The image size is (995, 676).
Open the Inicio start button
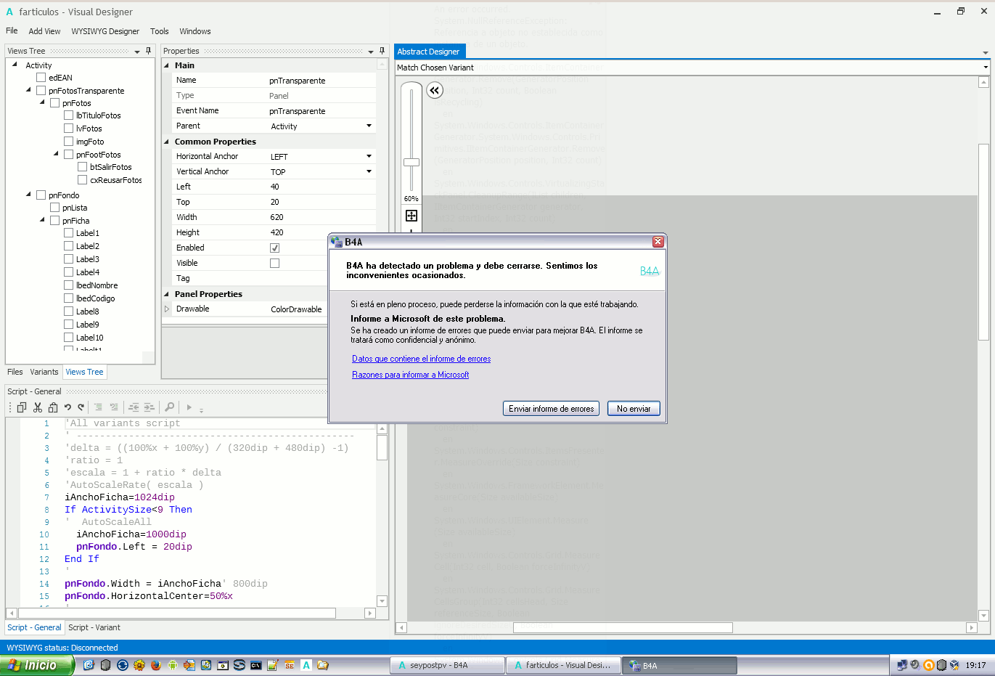coord(37,665)
